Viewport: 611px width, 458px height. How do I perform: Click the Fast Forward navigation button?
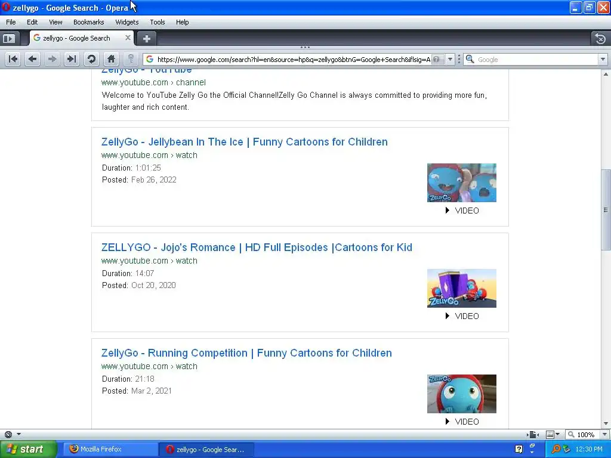click(x=72, y=59)
